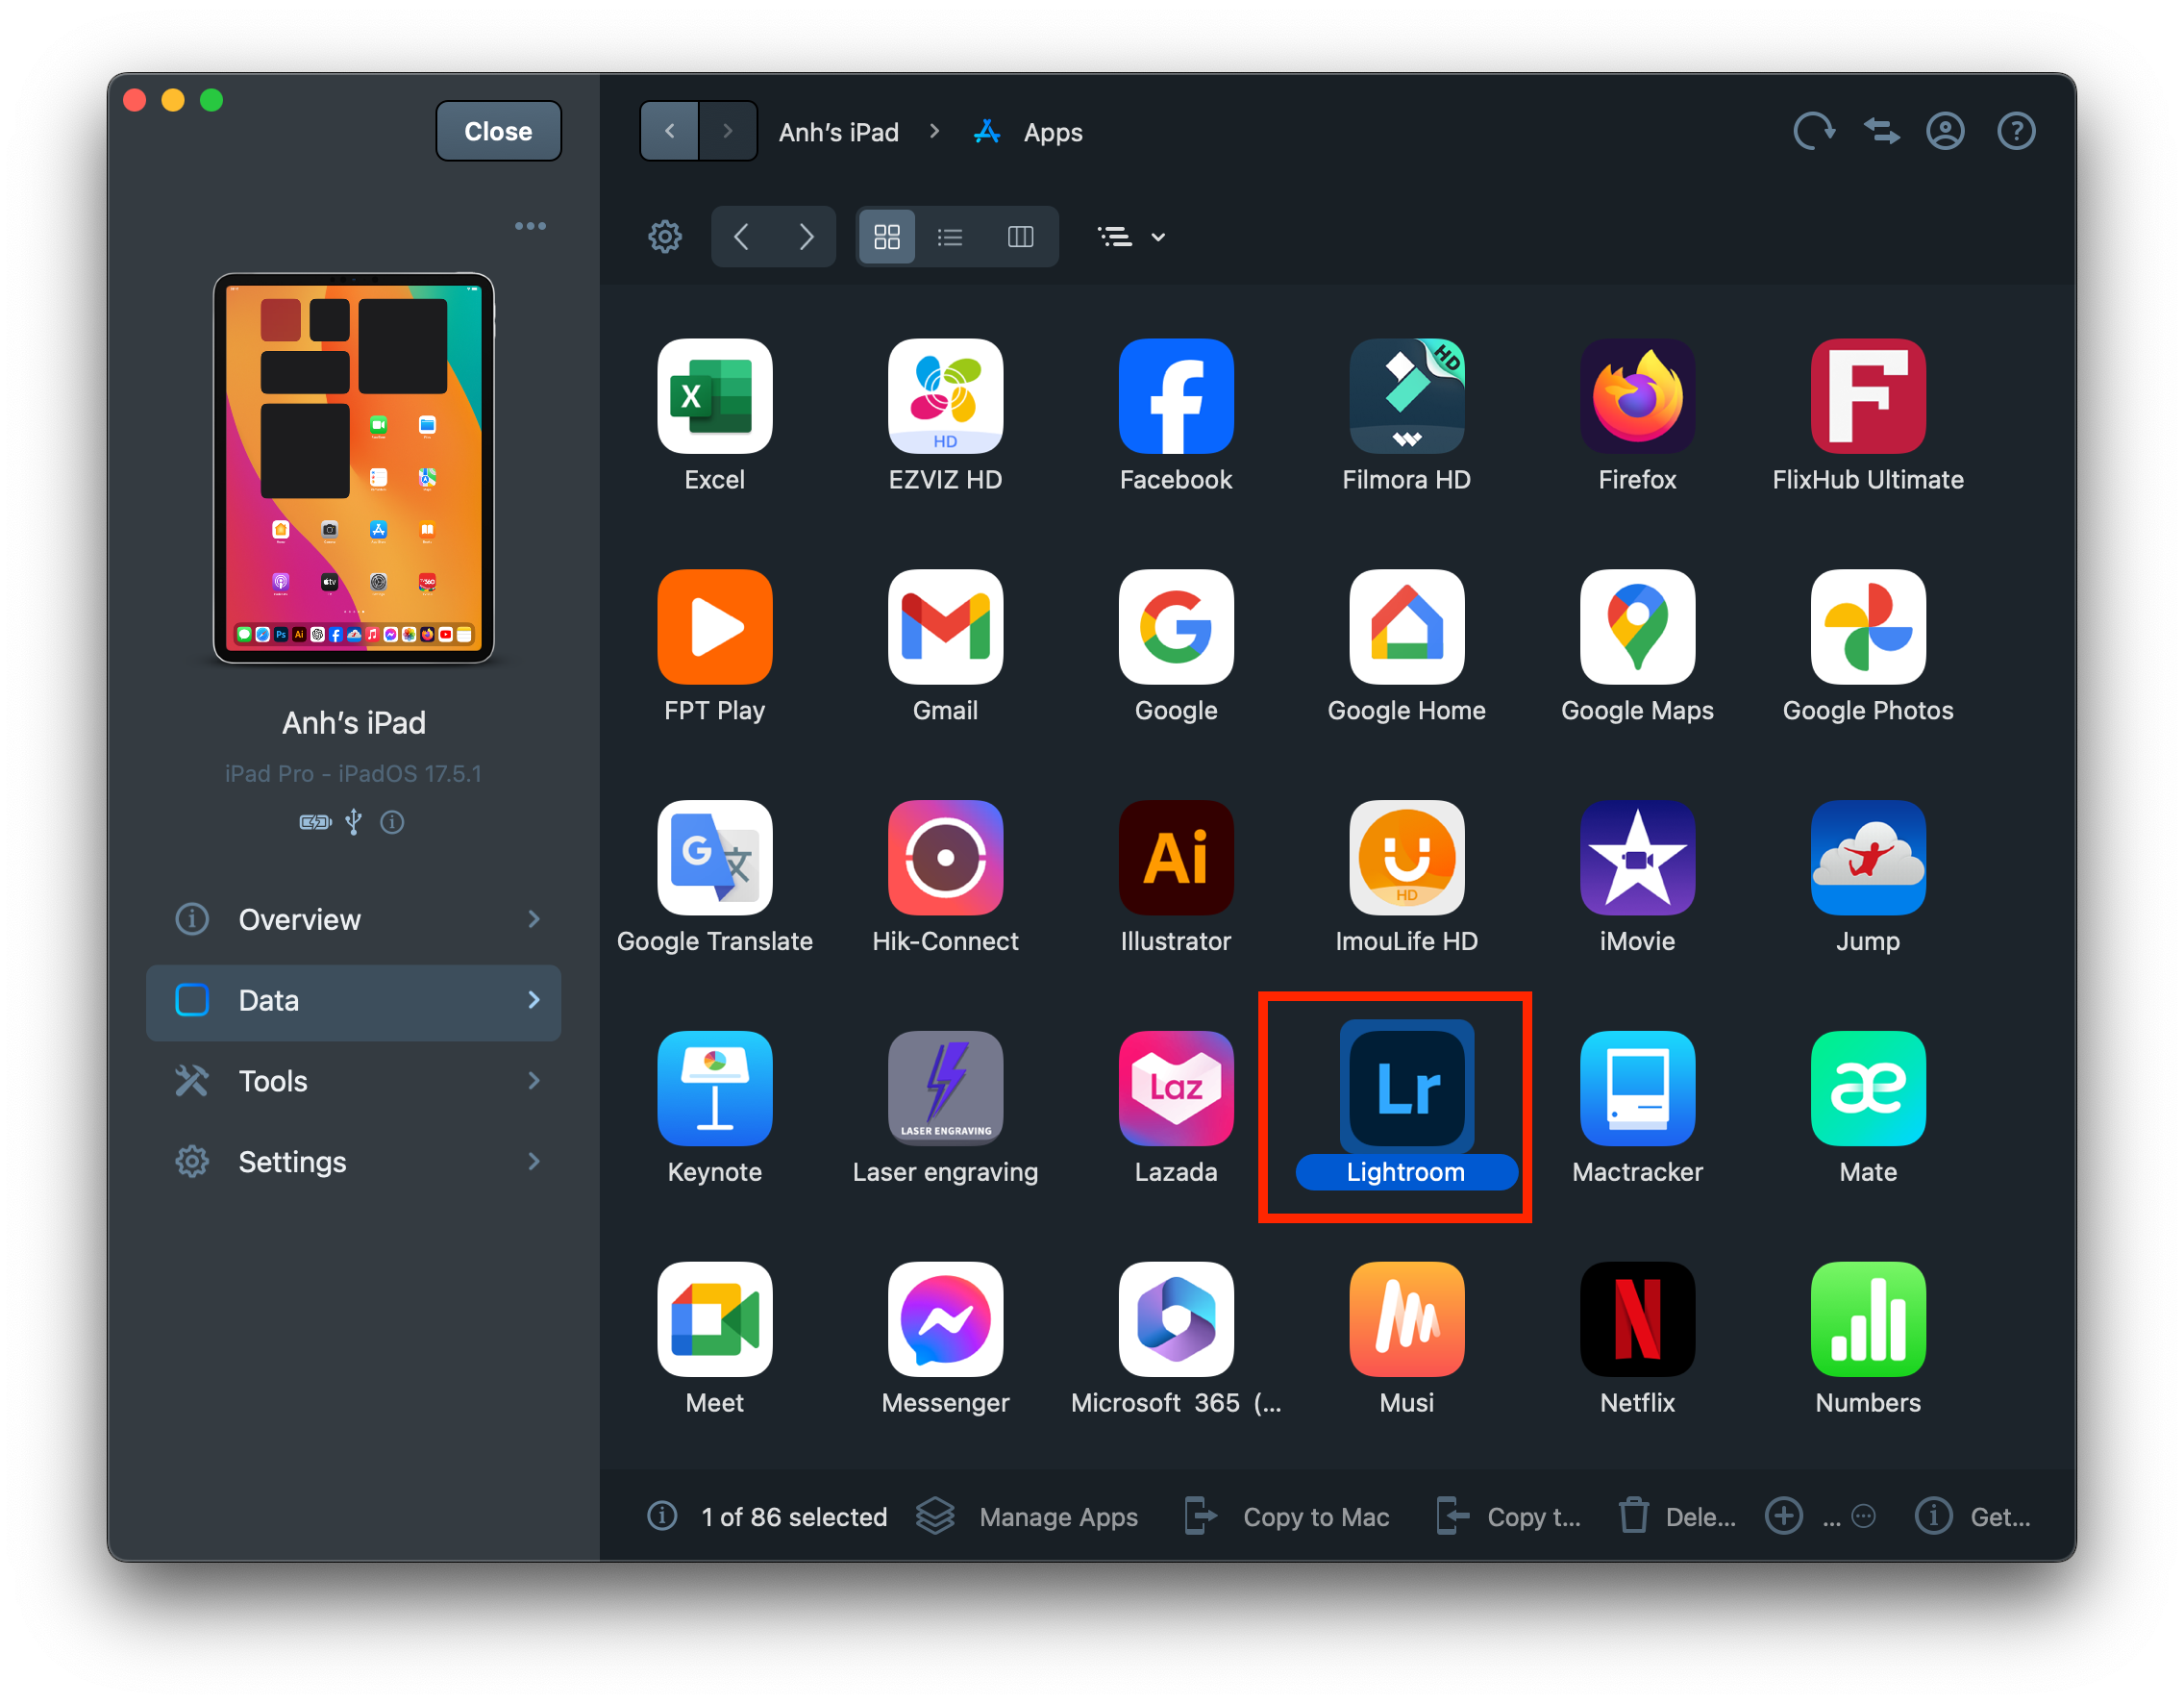Enable grid view mode
This screenshot has height=1704, width=2184.
[x=886, y=237]
